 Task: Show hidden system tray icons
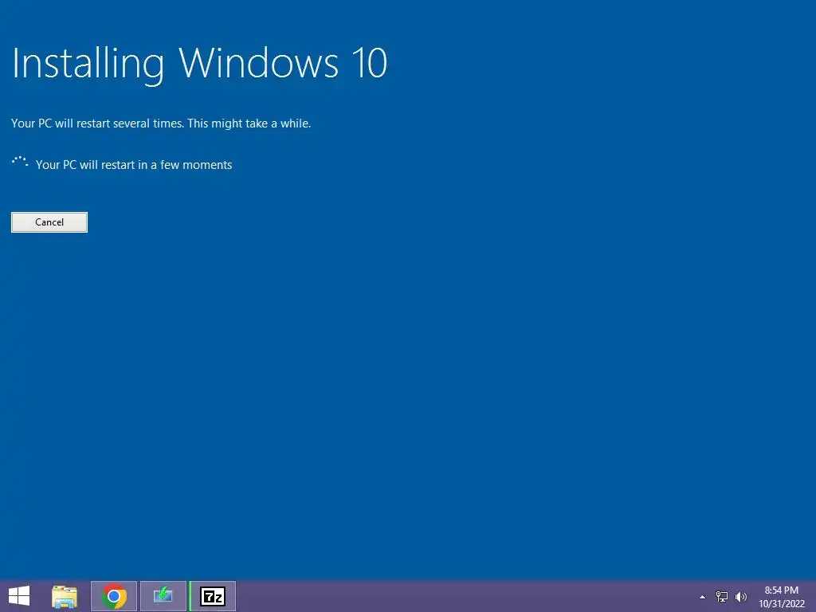point(703,597)
